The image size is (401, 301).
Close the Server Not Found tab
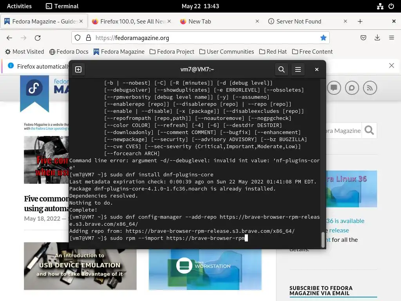click(x=345, y=21)
